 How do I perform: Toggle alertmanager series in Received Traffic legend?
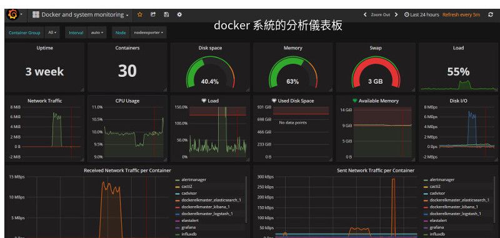pyautogui.click(x=194, y=180)
